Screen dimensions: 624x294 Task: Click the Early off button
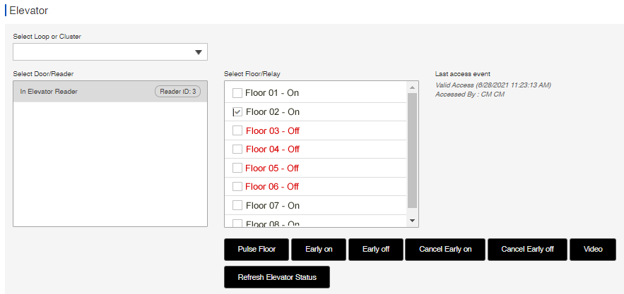pyautogui.click(x=376, y=250)
